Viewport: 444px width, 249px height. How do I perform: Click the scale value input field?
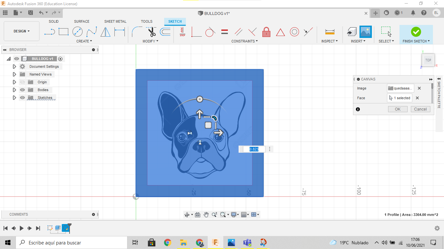(254, 149)
